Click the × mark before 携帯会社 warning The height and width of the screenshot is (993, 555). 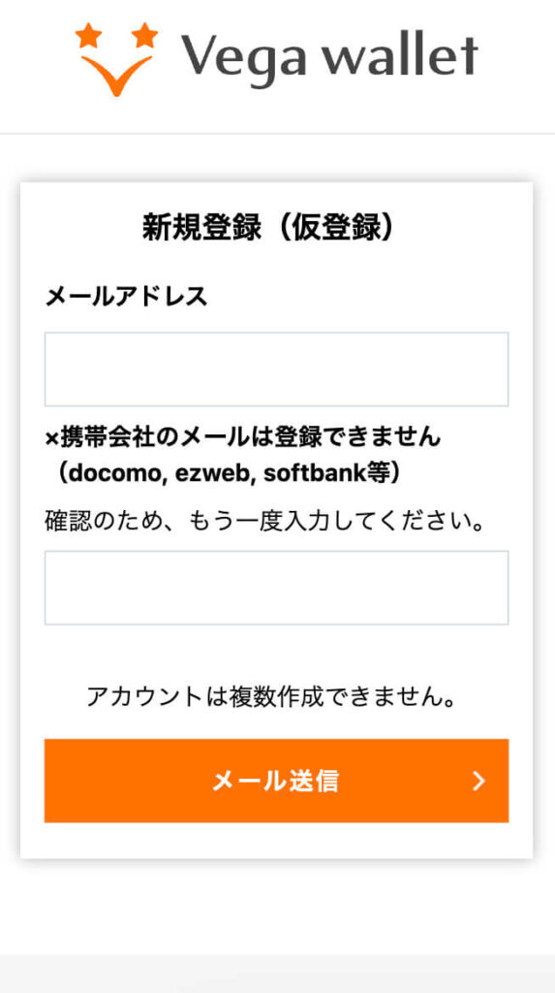coord(52,437)
